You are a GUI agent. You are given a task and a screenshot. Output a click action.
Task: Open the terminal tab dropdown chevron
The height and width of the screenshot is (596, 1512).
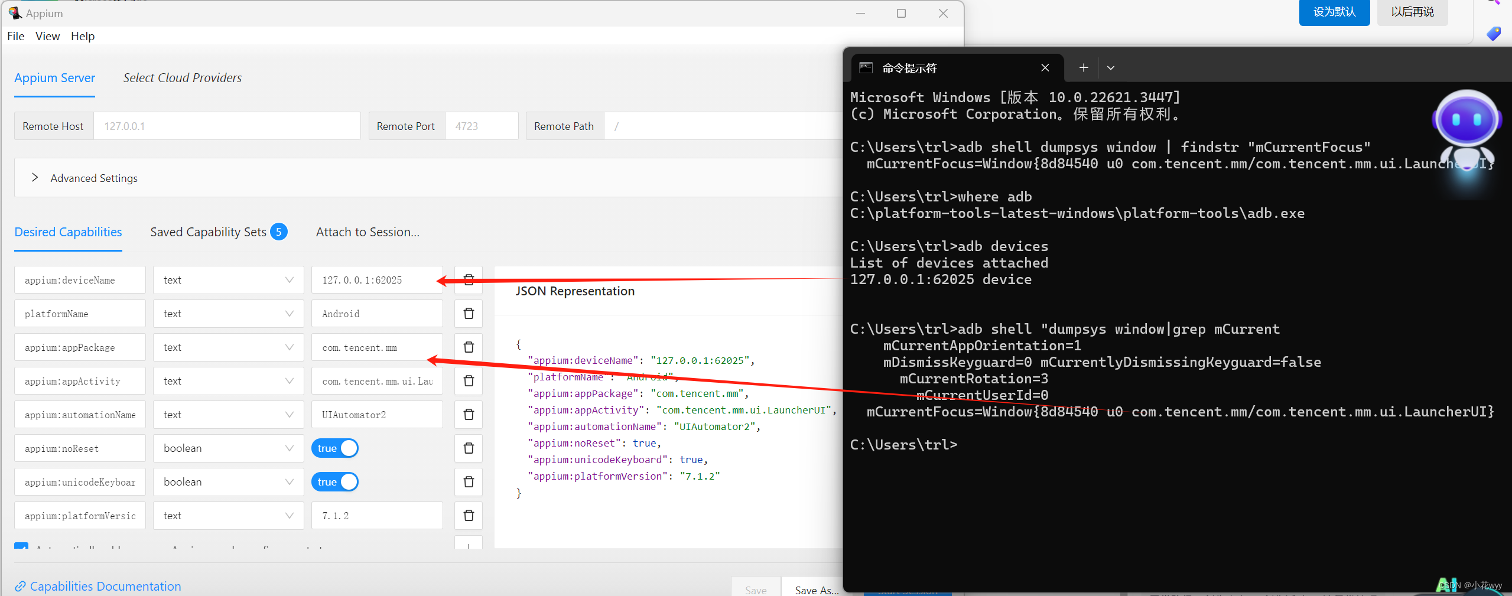(1111, 68)
